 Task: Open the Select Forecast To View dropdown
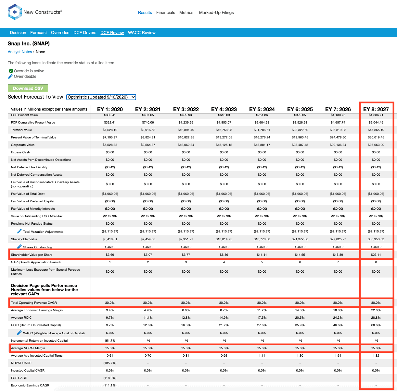coord(101,97)
